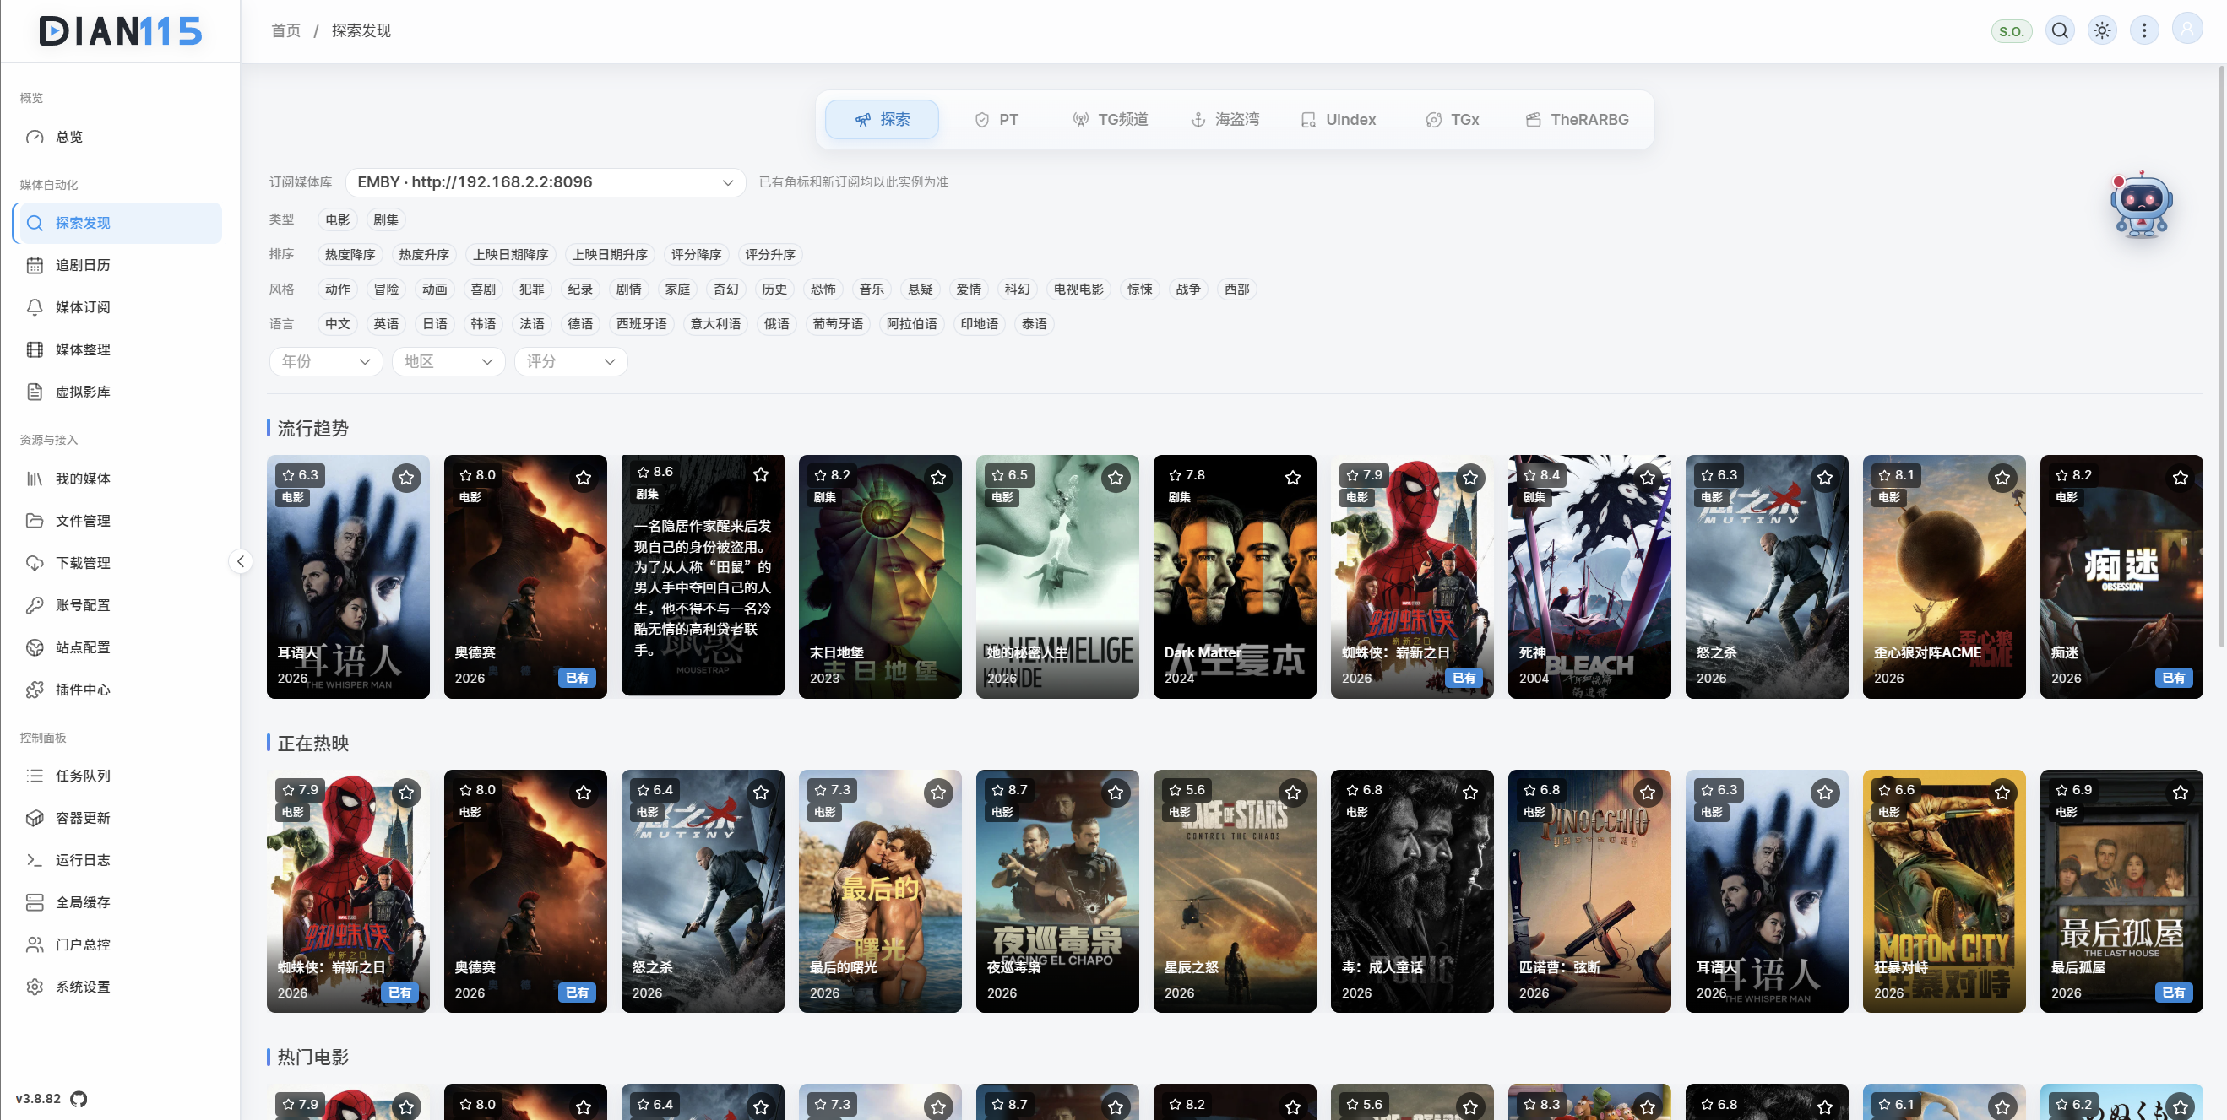Favorite 死神 BLEACH with star button
The width and height of the screenshot is (2227, 1120).
click(1648, 478)
